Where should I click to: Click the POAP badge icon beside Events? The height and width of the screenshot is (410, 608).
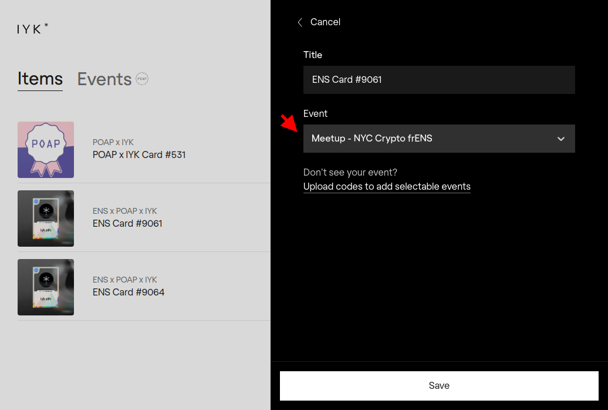pos(142,79)
